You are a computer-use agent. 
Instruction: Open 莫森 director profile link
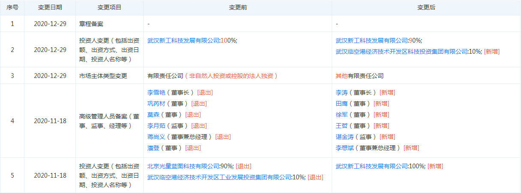tap(153, 115)
